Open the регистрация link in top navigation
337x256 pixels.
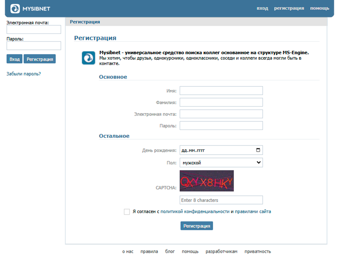coord(289,8)
